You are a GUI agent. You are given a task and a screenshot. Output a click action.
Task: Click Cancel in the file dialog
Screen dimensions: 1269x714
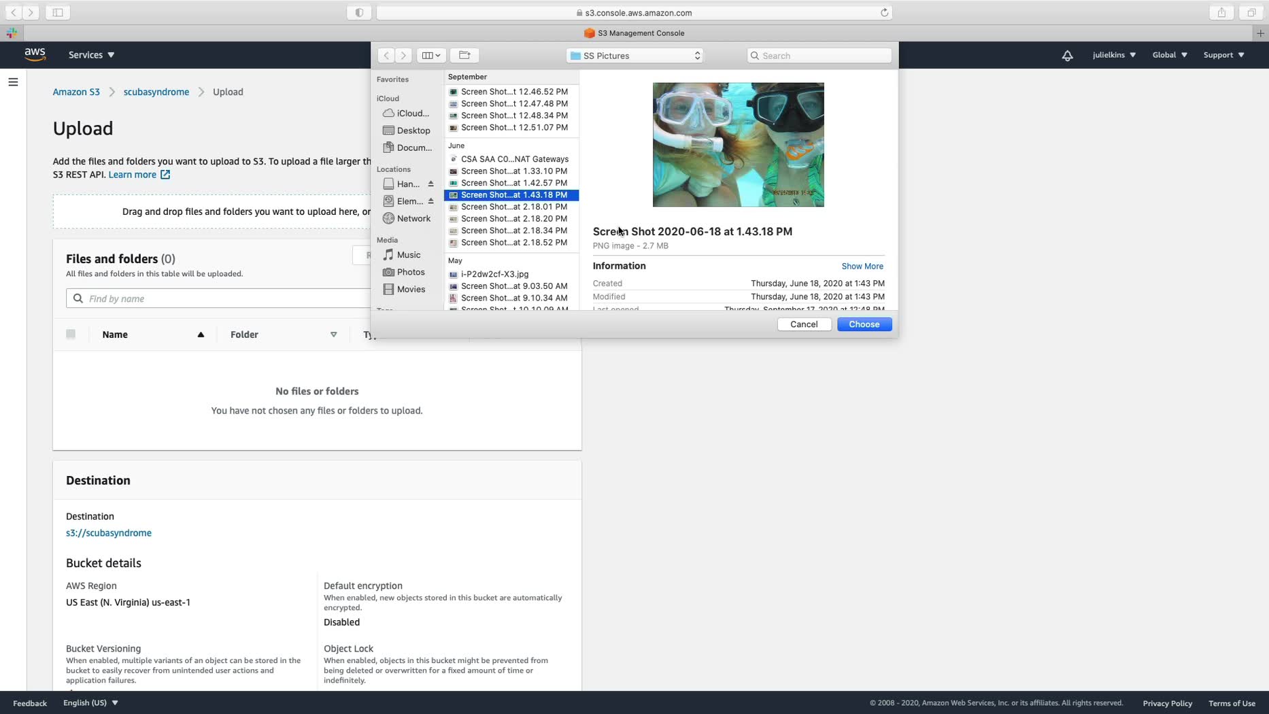click(804, 324)
